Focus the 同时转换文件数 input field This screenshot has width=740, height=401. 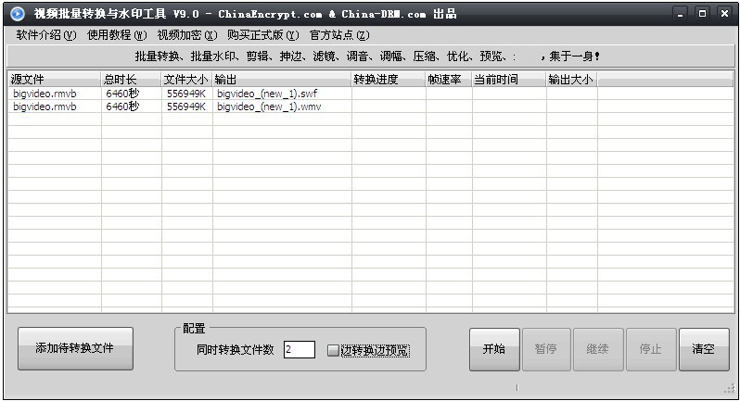(300, 350)
